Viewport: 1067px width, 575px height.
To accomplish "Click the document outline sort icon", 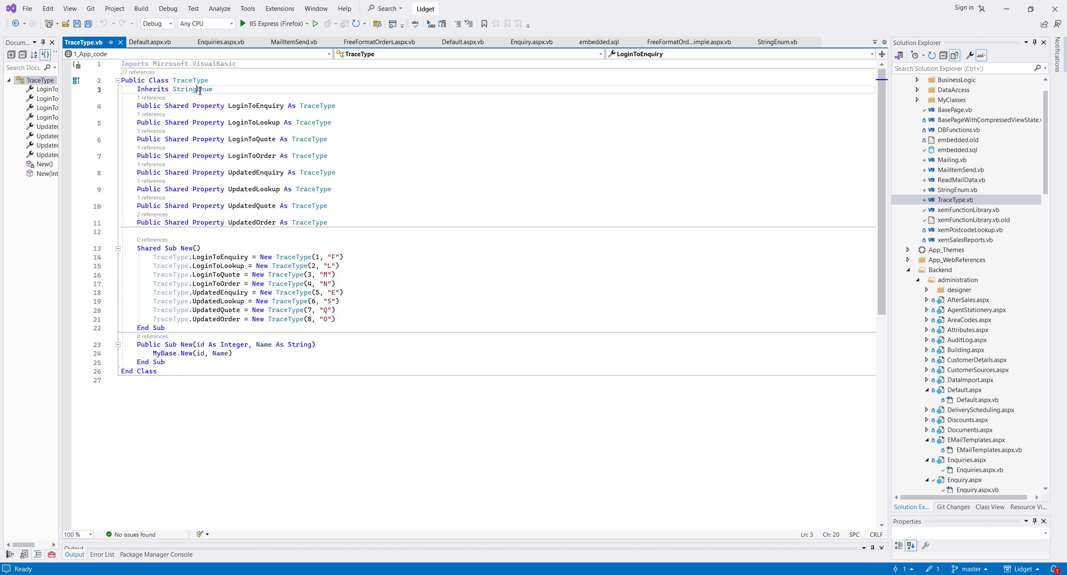I will pos(34,55).
